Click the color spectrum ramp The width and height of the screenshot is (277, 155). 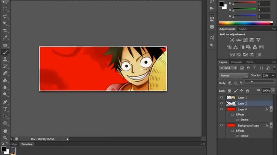pyautogui.click(x=245, y=23)
